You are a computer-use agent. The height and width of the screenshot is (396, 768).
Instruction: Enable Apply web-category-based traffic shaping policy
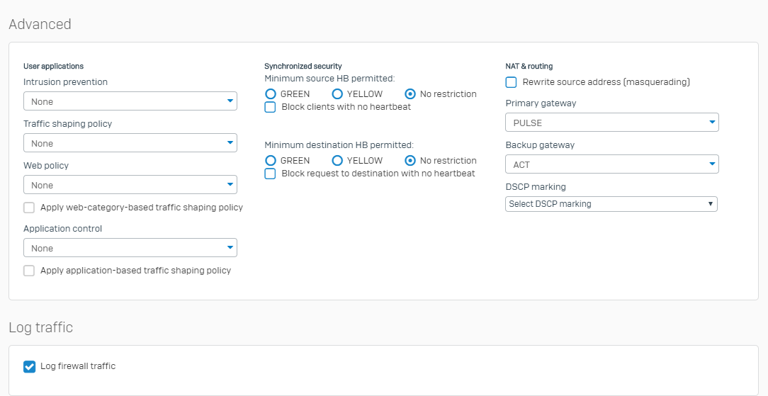[x=29, y=208]
